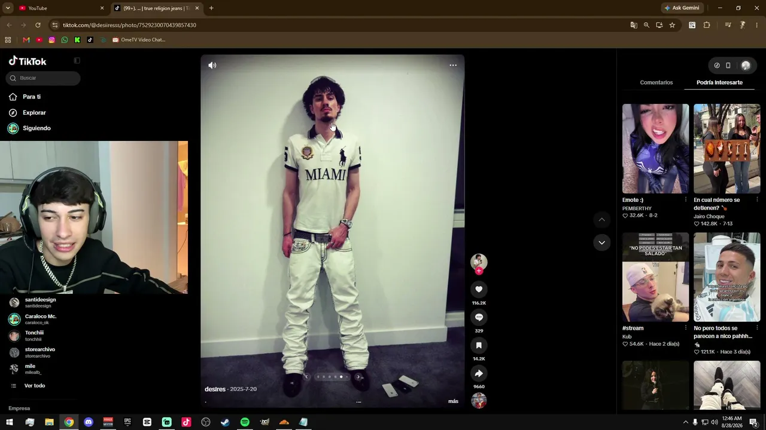Open the Gmail bookmark
Image resolution: width=766 pixels, height=430 pixels.
(x=26, y=40)
